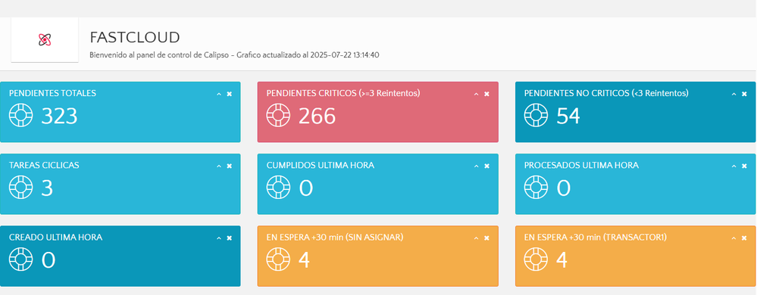757x295 pixels.
Task: Click the TAREAS CICLICAS value 3
Action: point(47,188)
